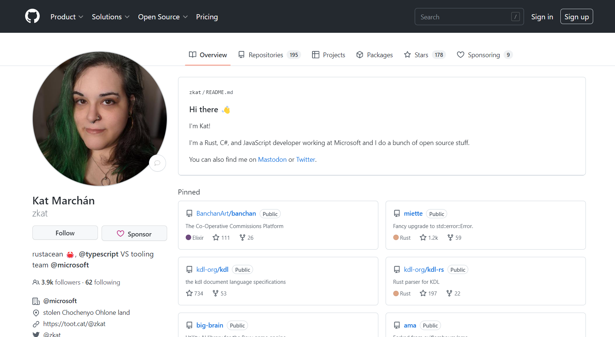Open the @microsoft mention in bio
Image resolution: width=615 pixels, height=337 pixels.
click(70, 265)
